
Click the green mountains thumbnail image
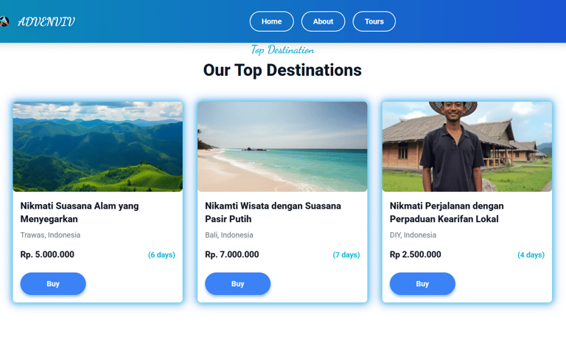point(97,147)
